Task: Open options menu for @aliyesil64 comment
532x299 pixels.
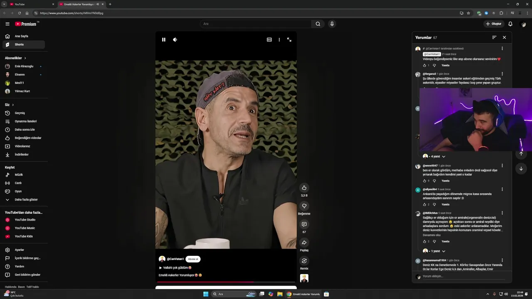Action: click(x=502, y=189)
